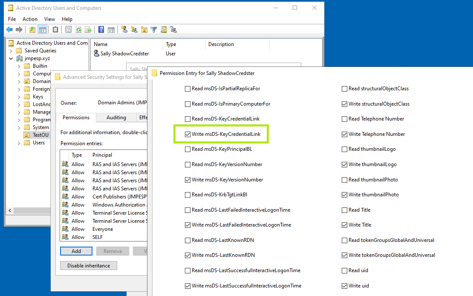Open the Help menu

(67, 19)
